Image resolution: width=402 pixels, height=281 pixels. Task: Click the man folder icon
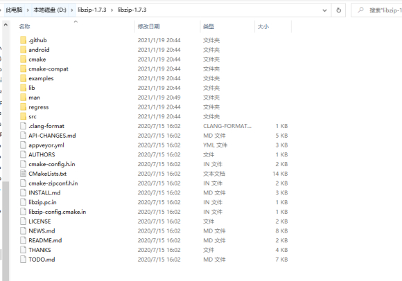pos(23,98)
